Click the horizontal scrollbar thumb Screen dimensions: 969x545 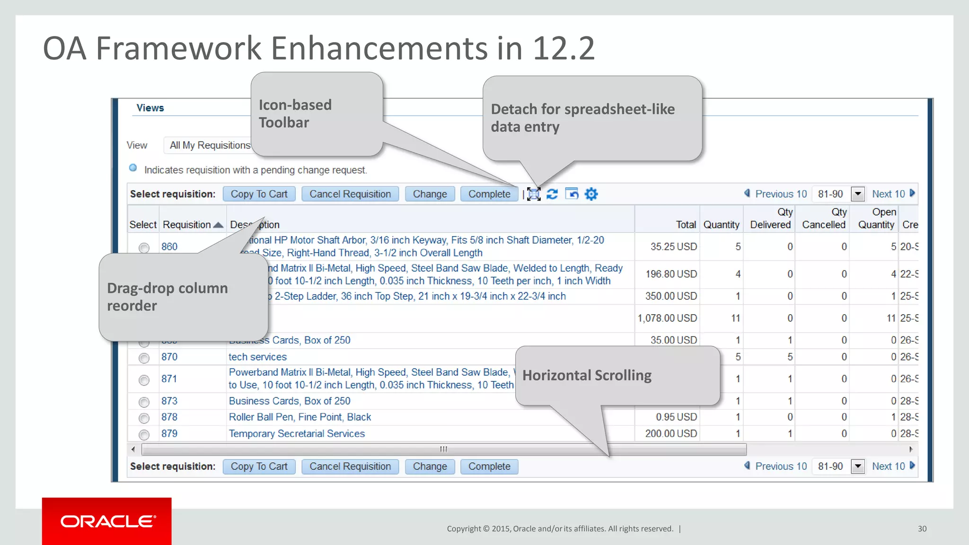click(x=444, y=449)
